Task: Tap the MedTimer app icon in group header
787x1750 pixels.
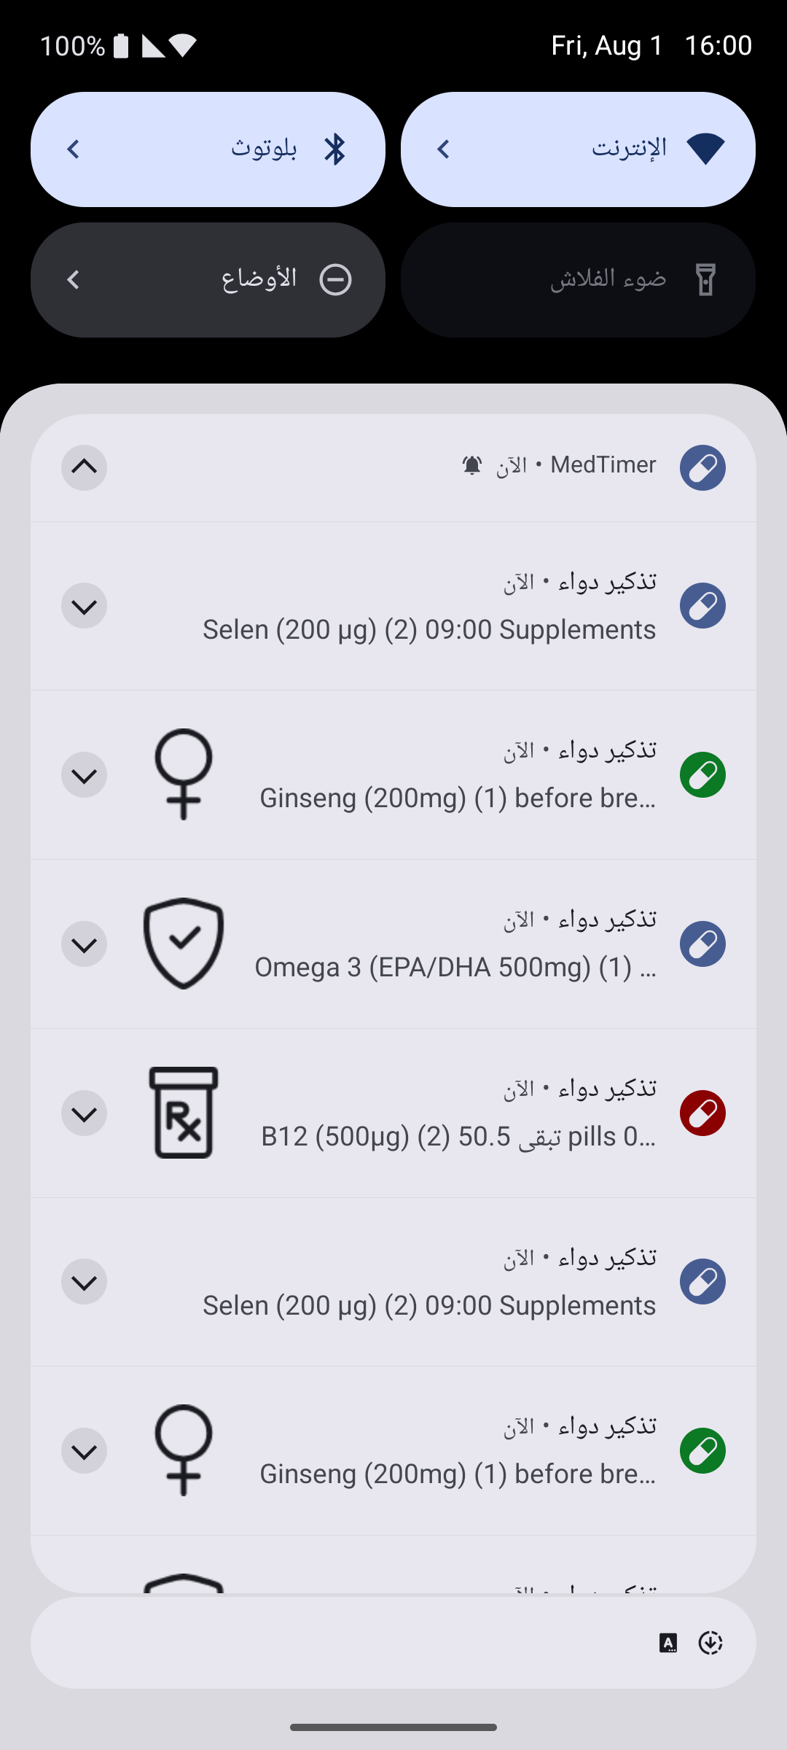Action: [x=702, y=467]
